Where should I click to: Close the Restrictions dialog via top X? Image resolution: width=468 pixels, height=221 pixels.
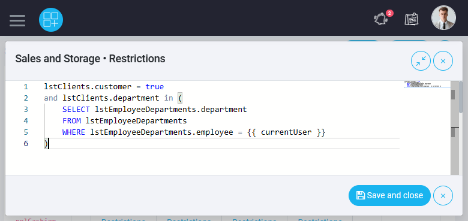(443, 61)
